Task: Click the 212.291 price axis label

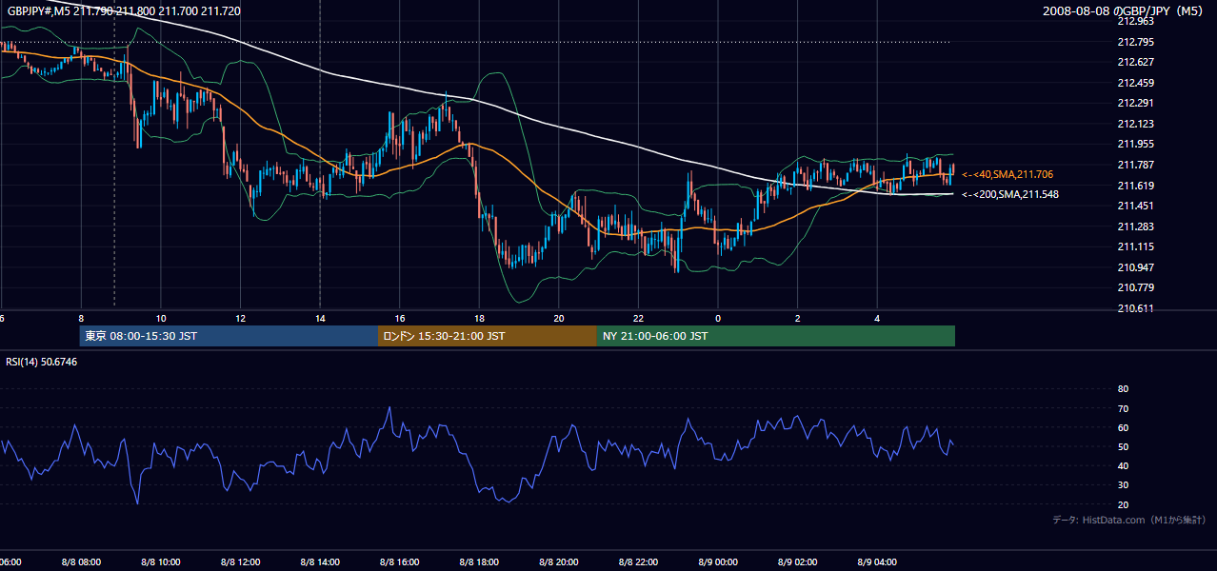Action: (x=1135, y=103)
